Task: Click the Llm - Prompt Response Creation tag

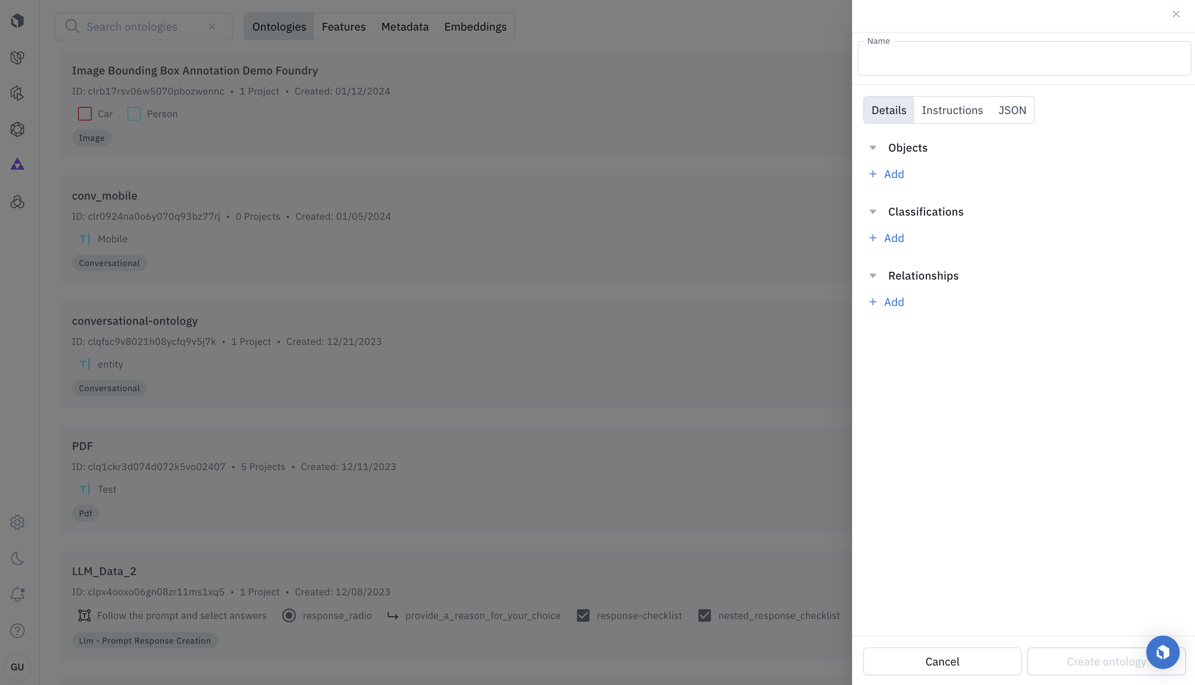Action: 144,641
